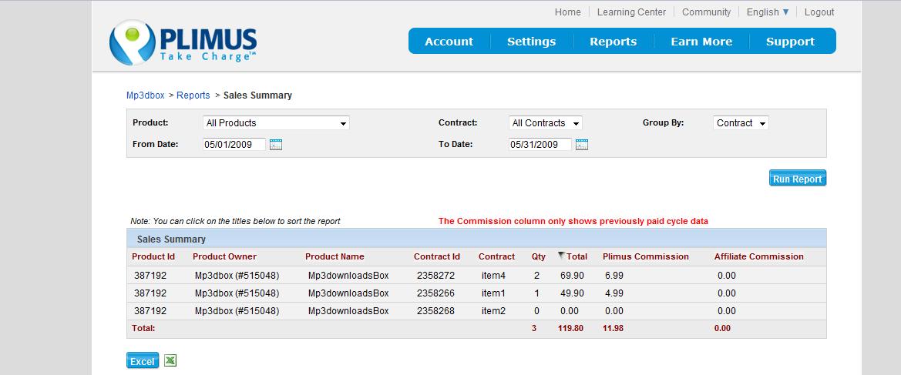Click the From Date input field
This screenshot has height=375, width=901.
point(234,144)
